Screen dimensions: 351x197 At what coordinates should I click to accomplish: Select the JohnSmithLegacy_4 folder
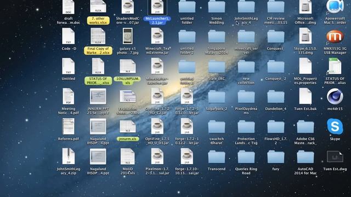[x=246, y=7]
